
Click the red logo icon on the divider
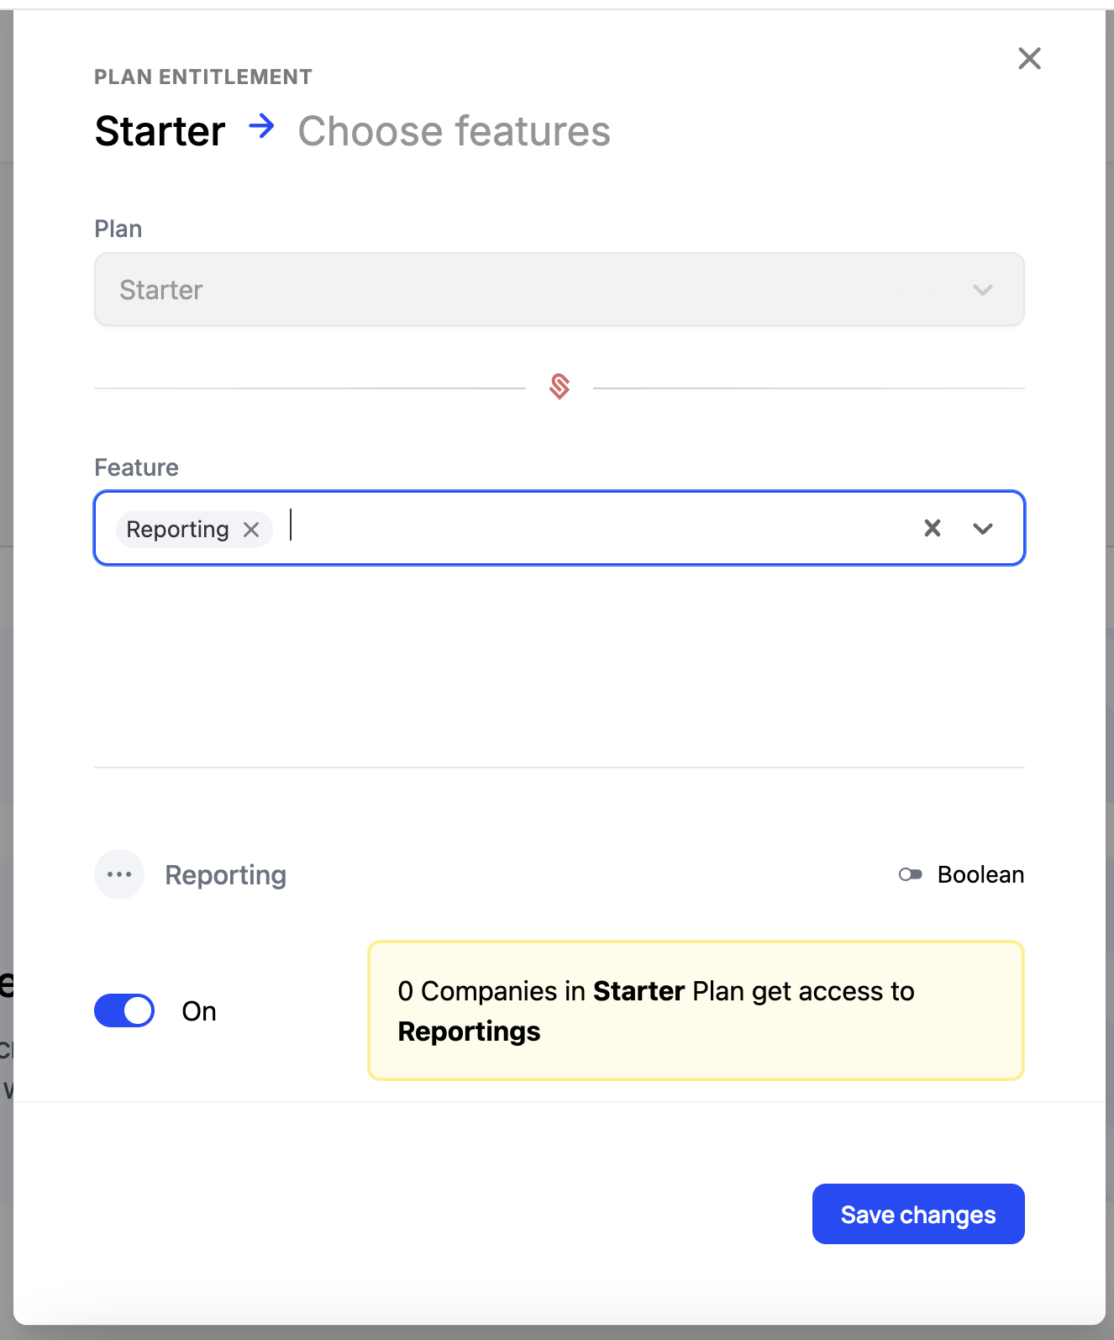click(x=560, y=387)
